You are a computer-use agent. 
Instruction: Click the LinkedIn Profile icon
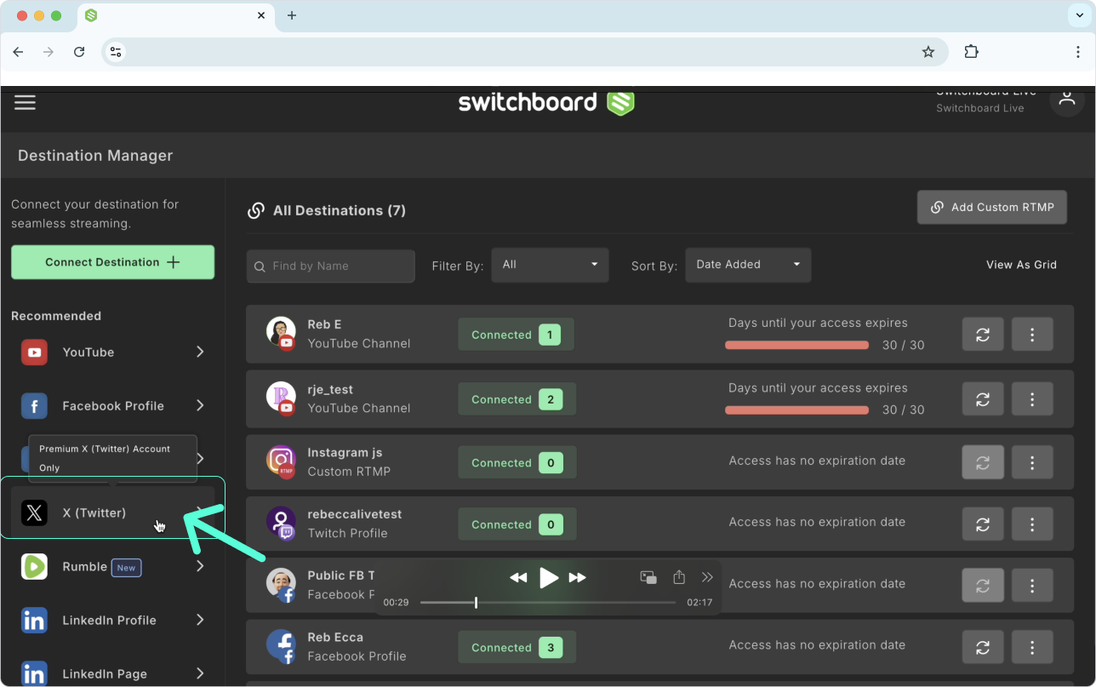34,621
